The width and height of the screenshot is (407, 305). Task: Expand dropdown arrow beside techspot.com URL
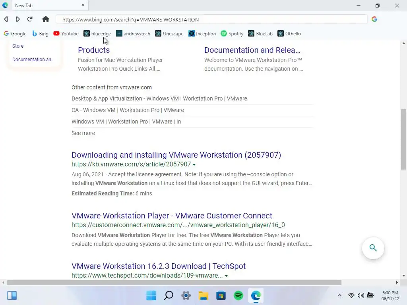tap(226, 276)
